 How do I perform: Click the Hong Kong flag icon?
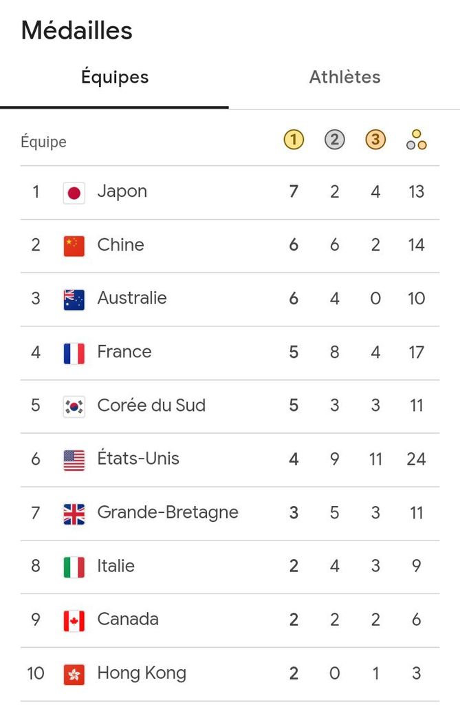coord(74,674)
